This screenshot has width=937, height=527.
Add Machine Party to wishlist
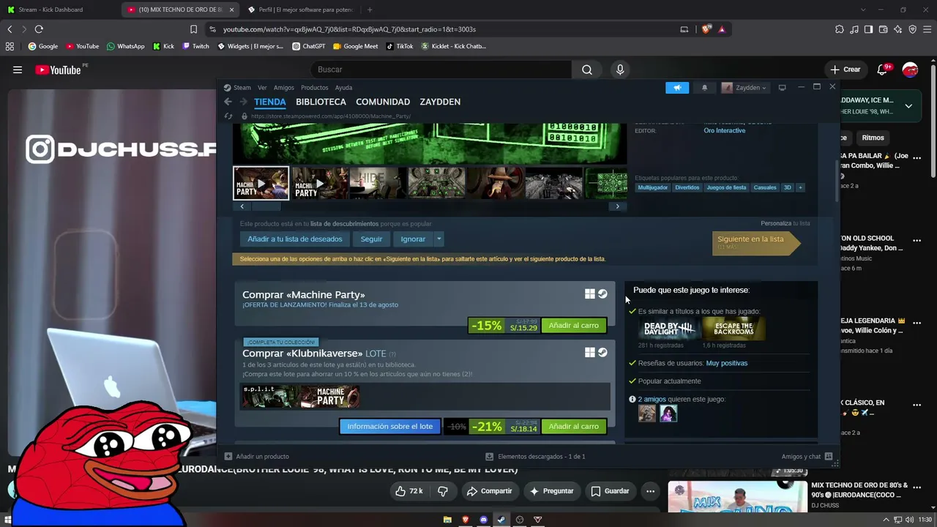point(295,239)
